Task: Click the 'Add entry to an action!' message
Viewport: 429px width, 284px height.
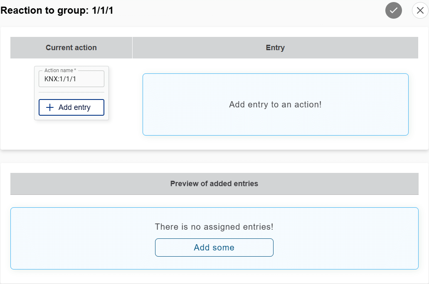Action: (275, 104)
